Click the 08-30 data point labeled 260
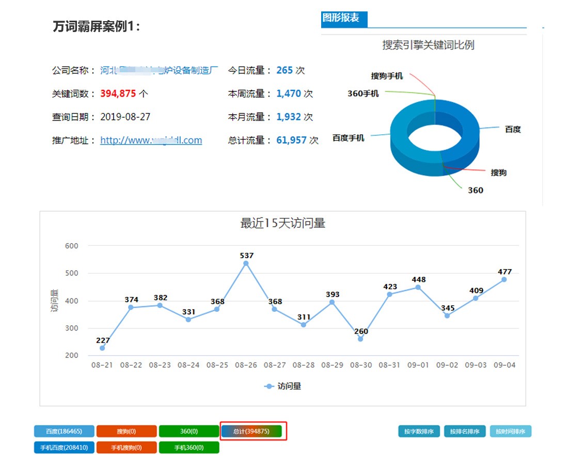Screen dimensions: 568x457 (360, 339)
